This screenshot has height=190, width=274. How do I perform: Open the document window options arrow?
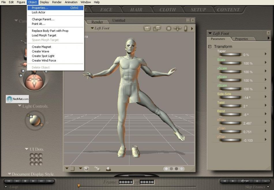pyautogui.click(x=192, y=29)
